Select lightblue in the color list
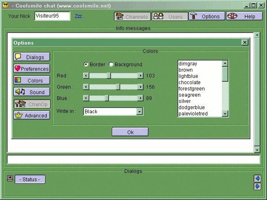Screen dimensions: 267x200 200,76
